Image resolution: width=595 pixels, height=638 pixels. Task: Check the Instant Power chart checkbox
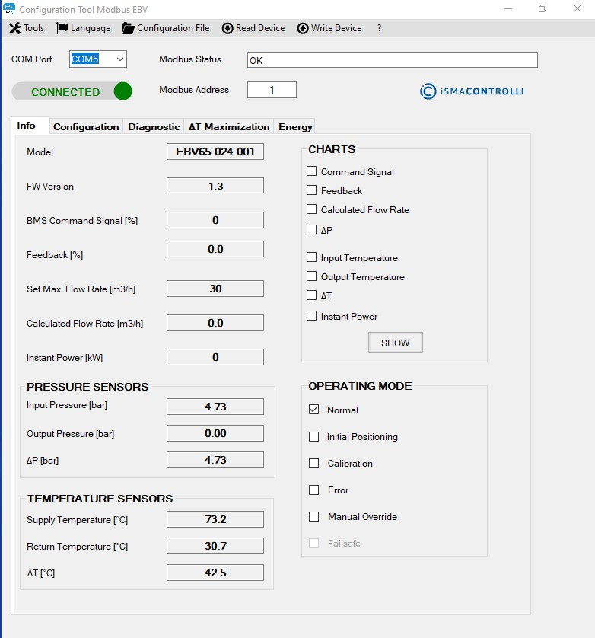tap(311, 316)
